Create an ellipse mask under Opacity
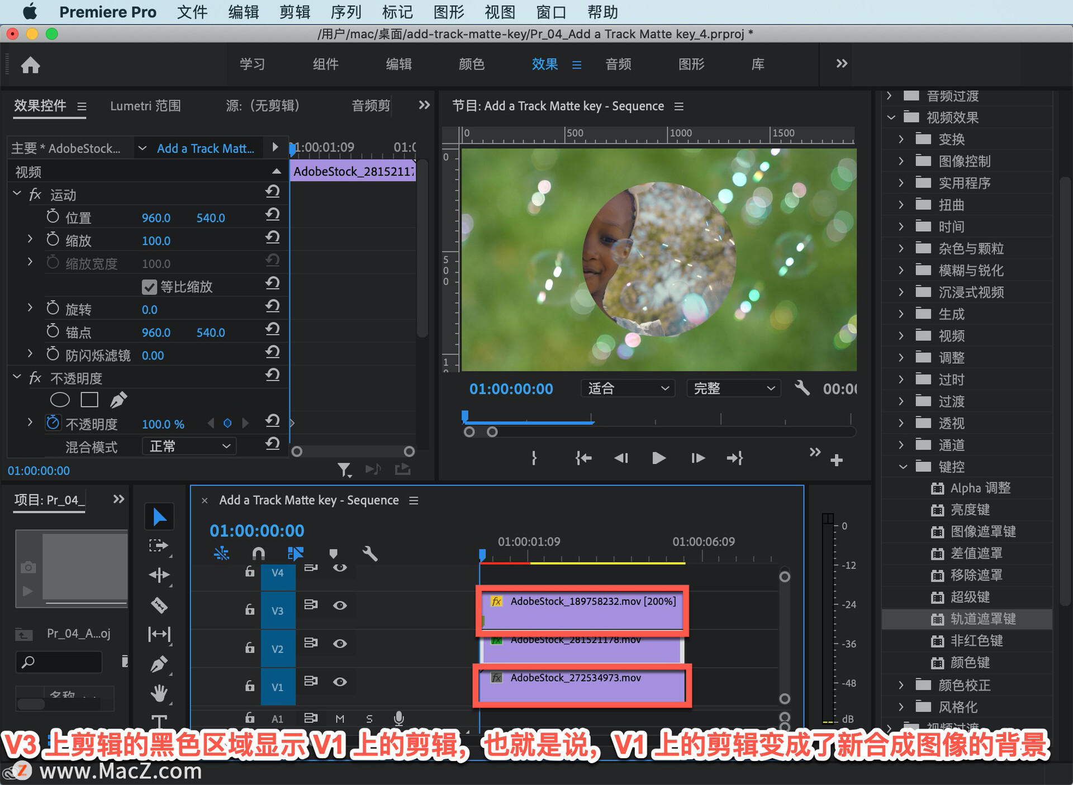The image size is (1073, 785). 60,400
